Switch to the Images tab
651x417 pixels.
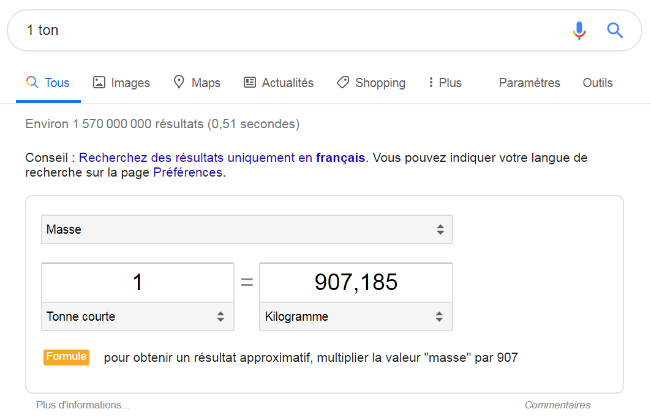(121, 83)
